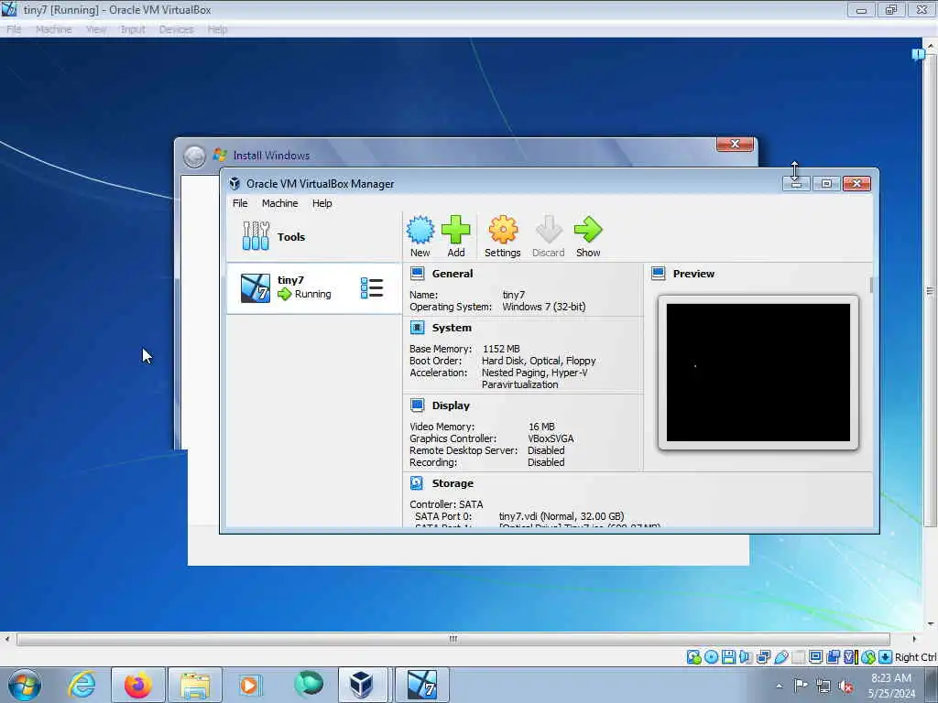Click the USB devices status icon
The width and height of the screenshot is (938, 703).
(780, 657)
